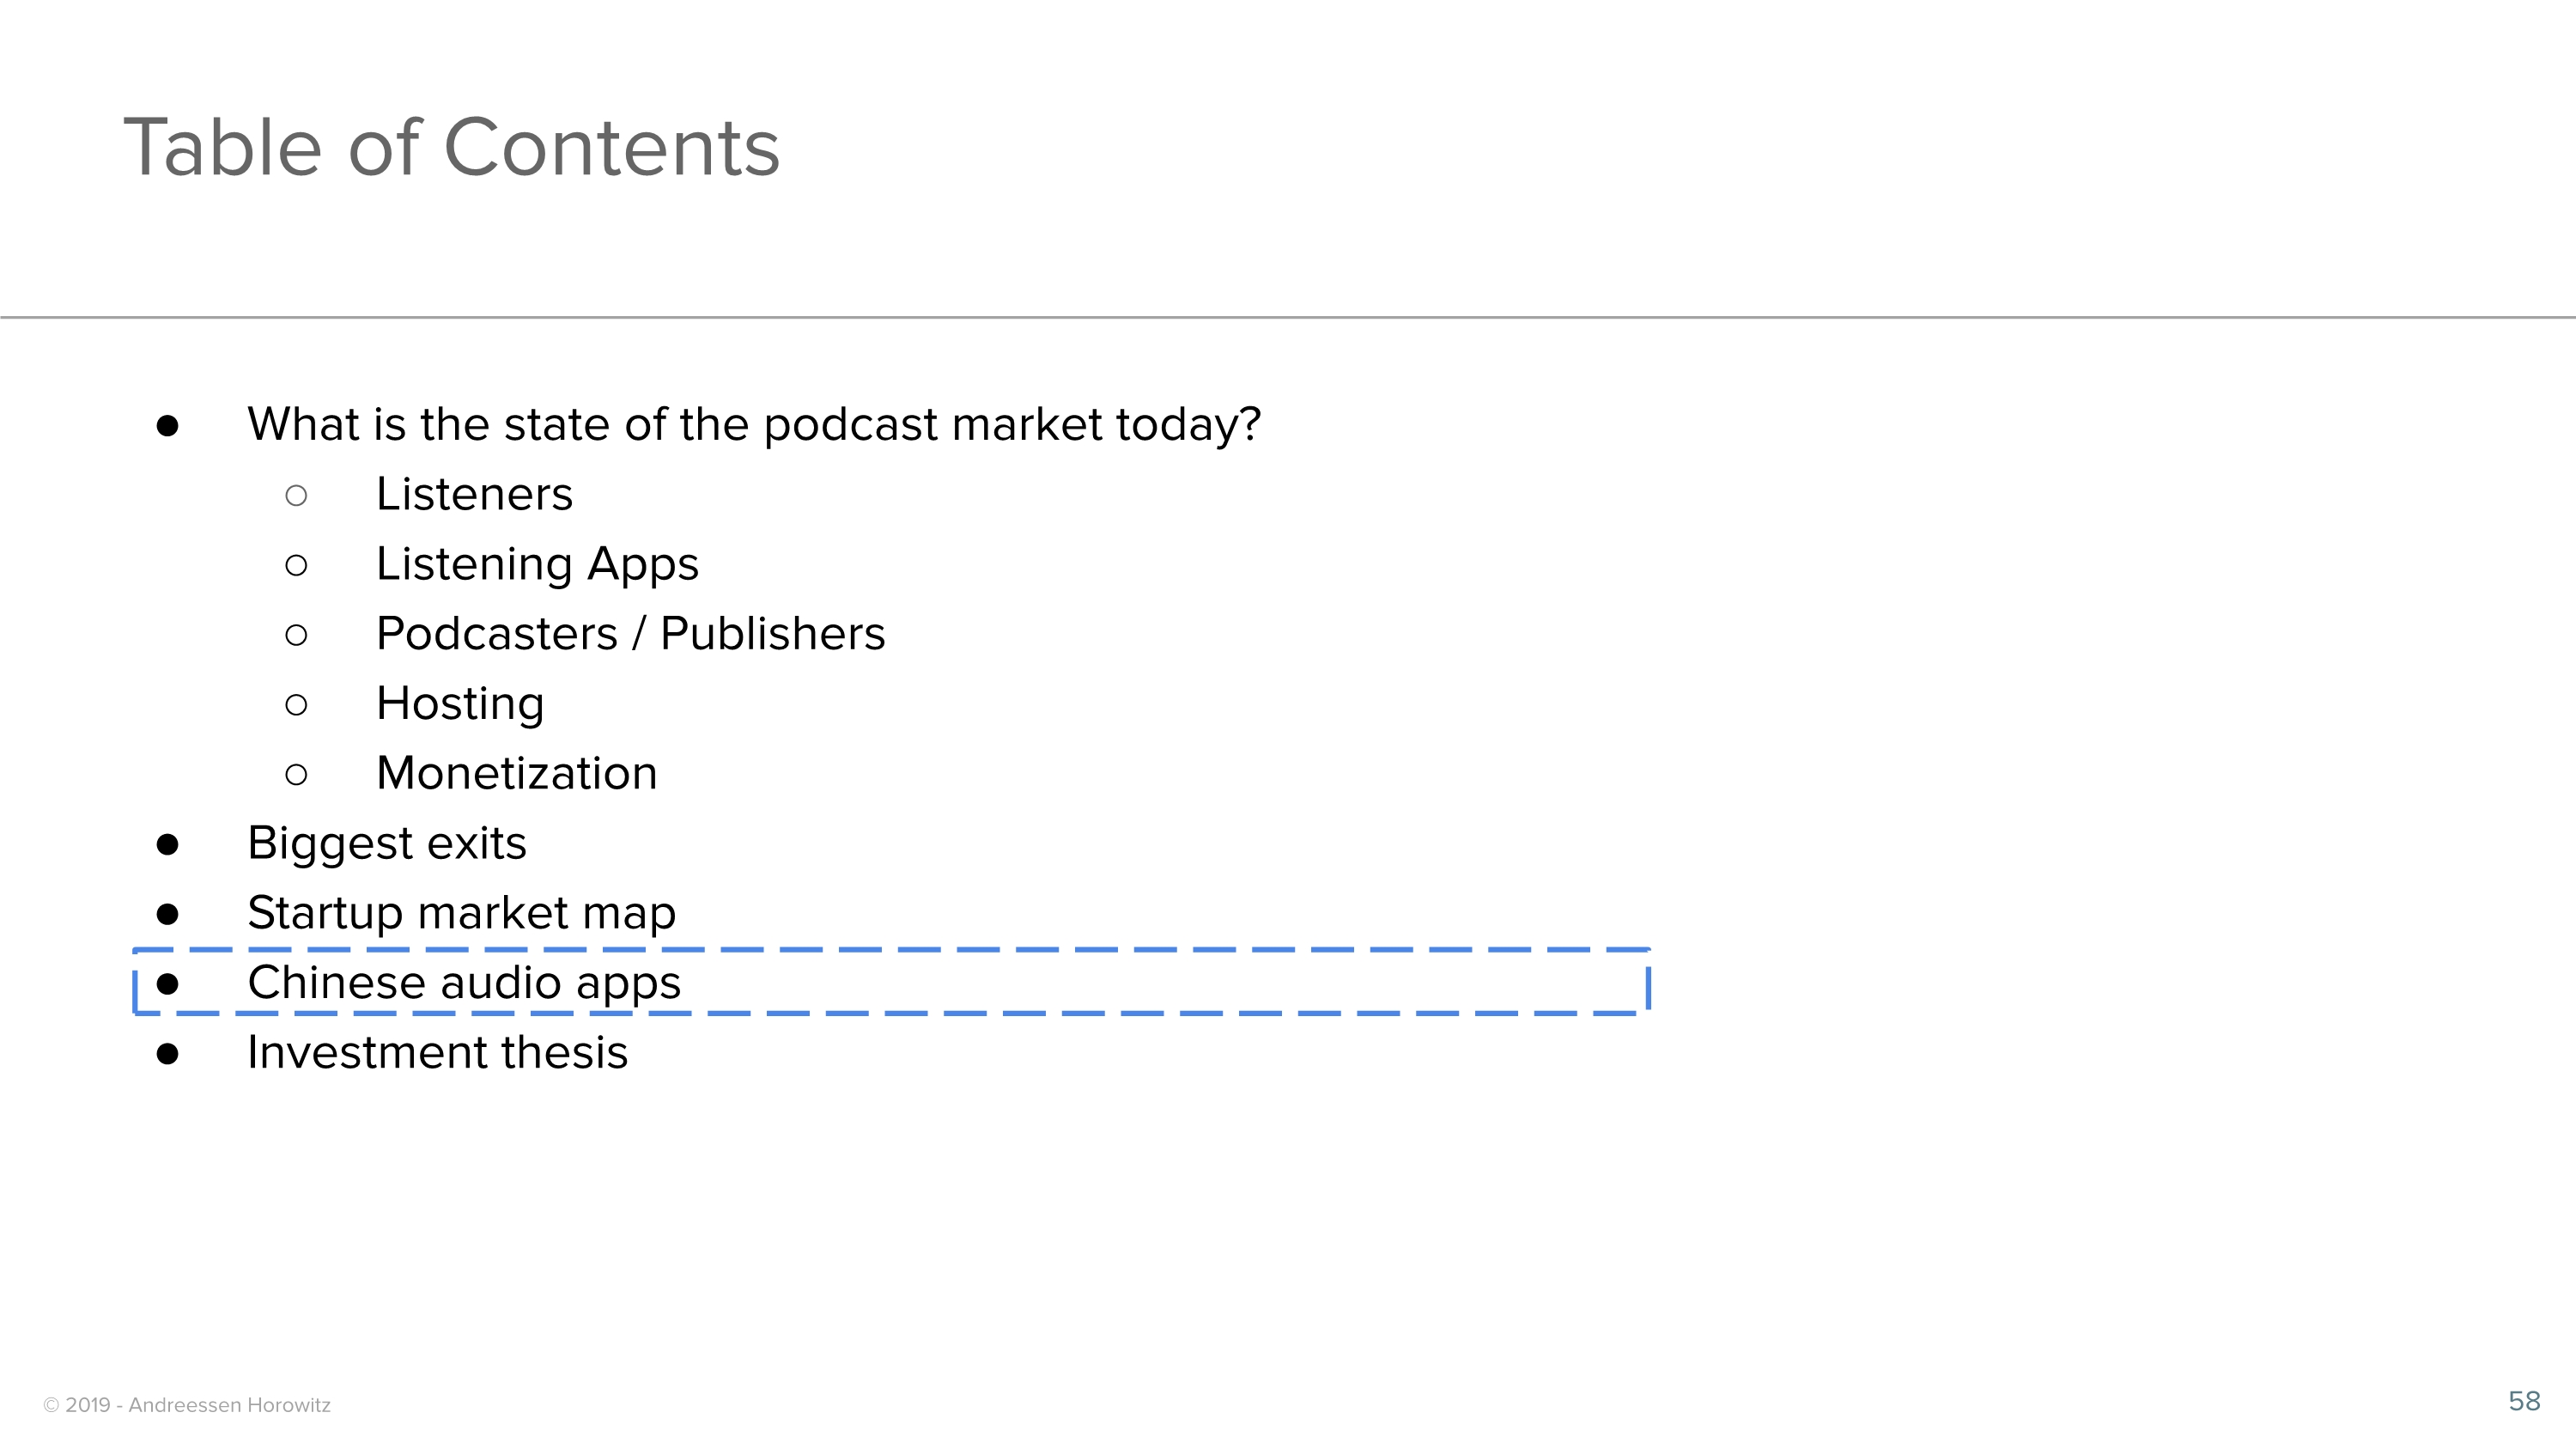Click the "Table of Contents" slide title
This screenshot has width=2576, height=1449.
(451, 148)
